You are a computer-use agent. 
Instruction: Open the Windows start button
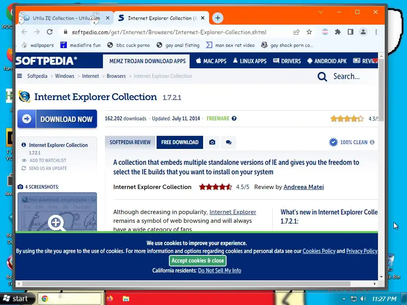pyautogui.click(x=17, y=299)
